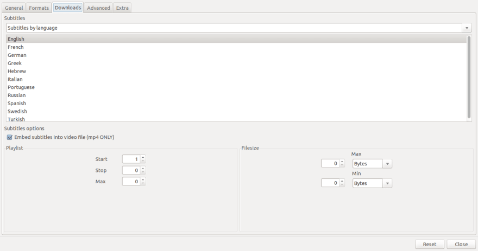Select Italian subtitle language
The width and height of the screenshot is (478, 251).
[x=236, y=79]
